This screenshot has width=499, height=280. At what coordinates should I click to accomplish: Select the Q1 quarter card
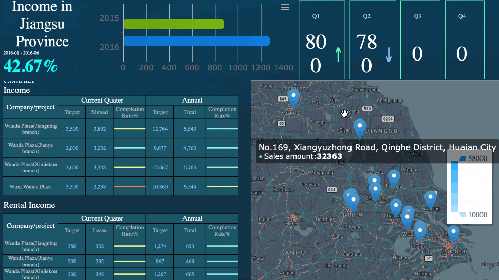322,40
